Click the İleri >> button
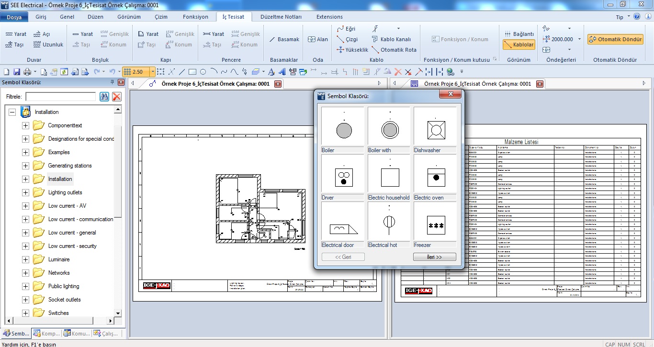 coord(434,257)
